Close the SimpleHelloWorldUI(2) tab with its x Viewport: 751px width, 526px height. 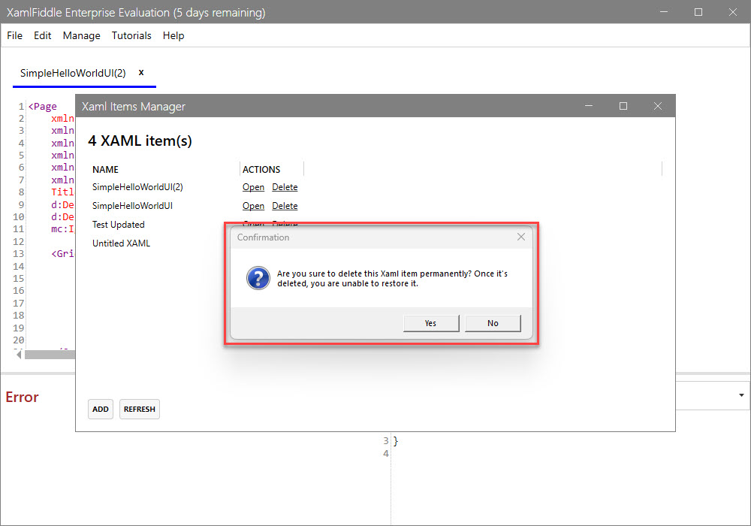[x=141, y=72]
